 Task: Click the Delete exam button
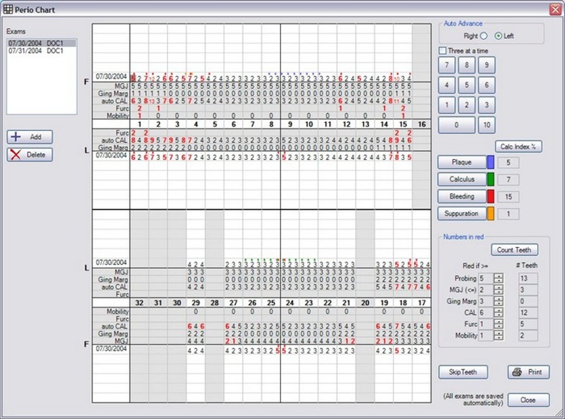coord(30,155)
